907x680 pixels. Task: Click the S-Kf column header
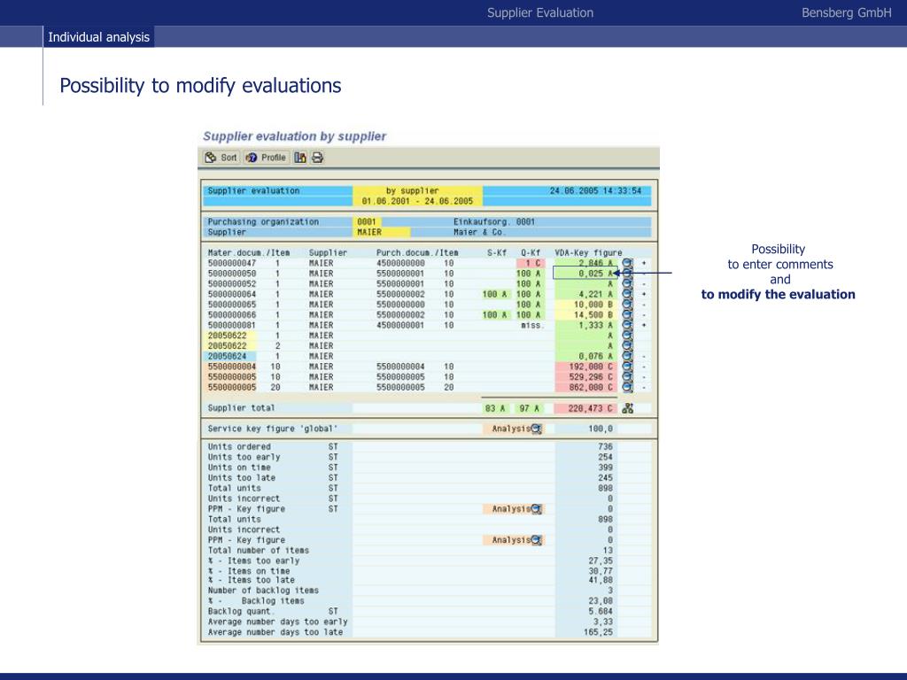tap(497, 252)
